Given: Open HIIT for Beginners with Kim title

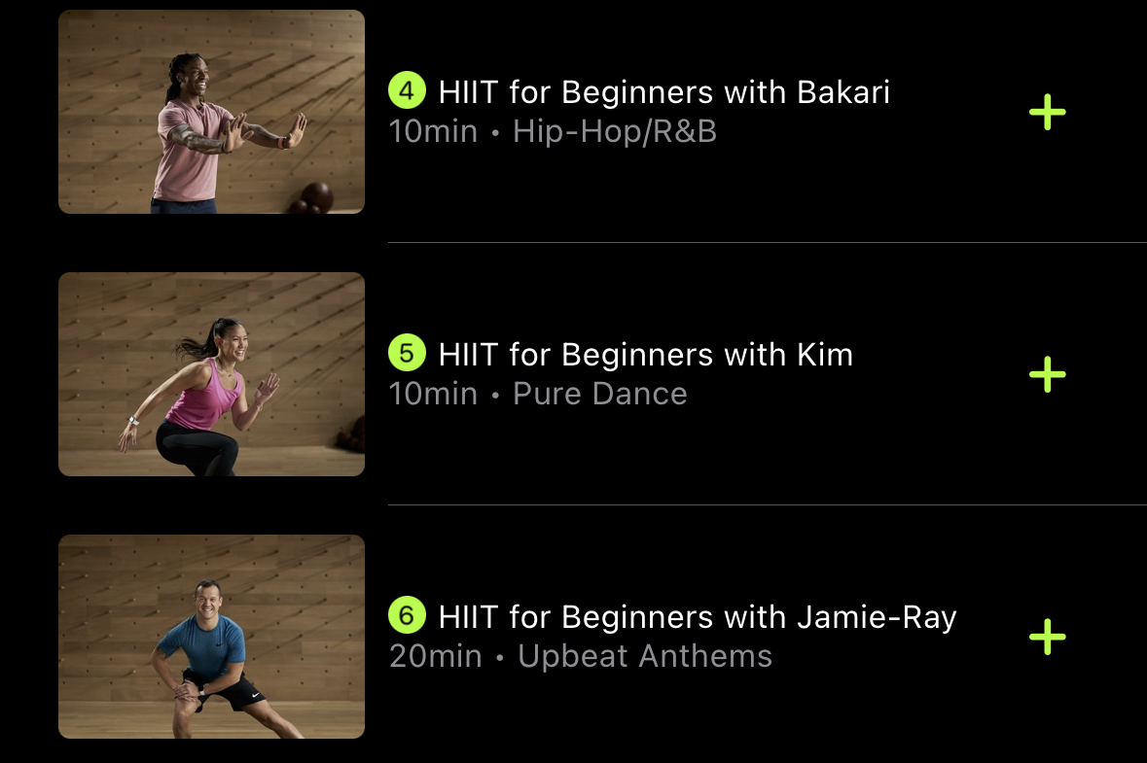Looking at the screenshot, I should pos(646,355).
